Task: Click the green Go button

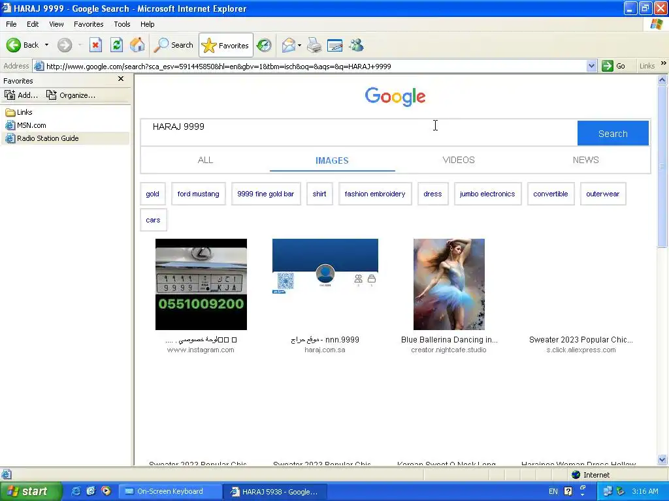Action: point(613,67)
